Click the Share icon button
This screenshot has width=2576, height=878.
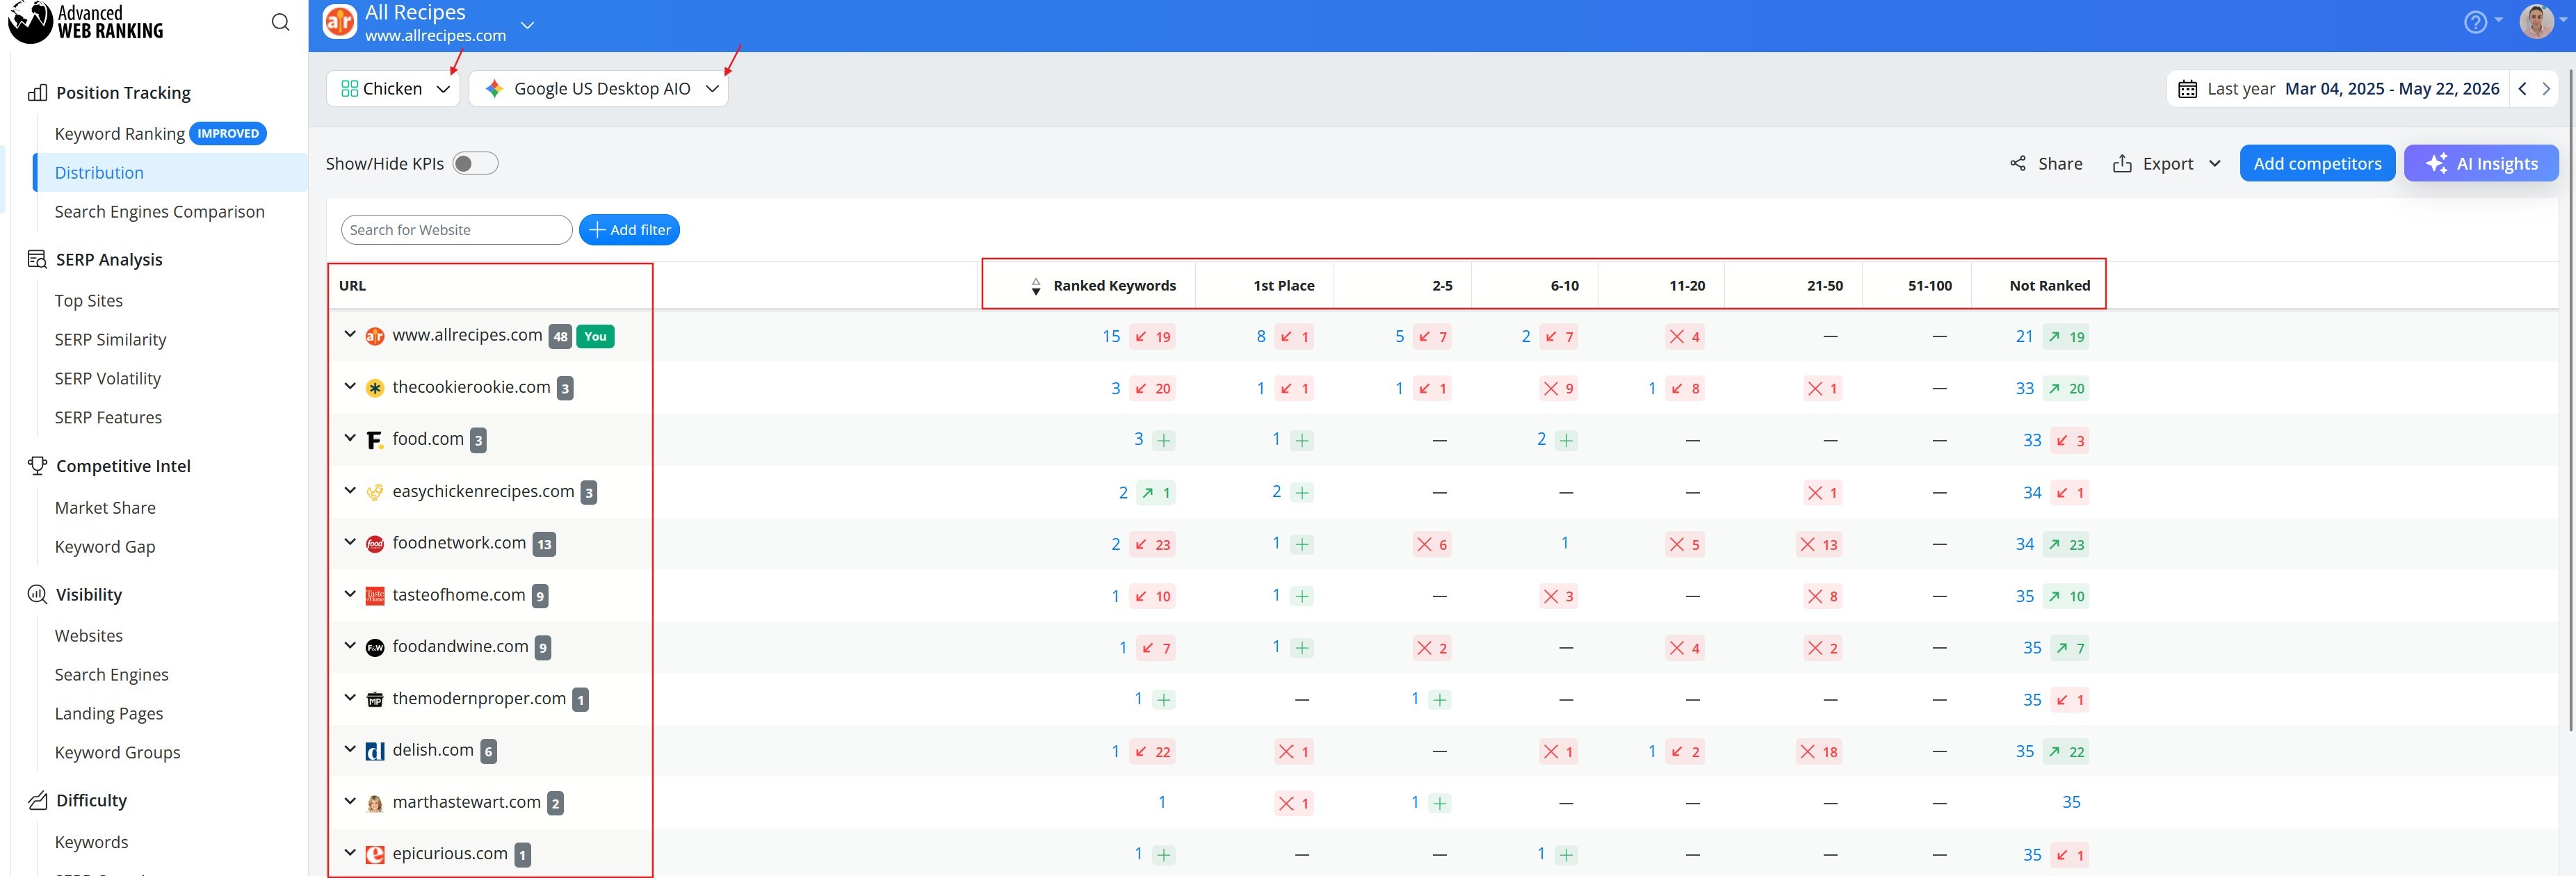(x=2046, y=164)
